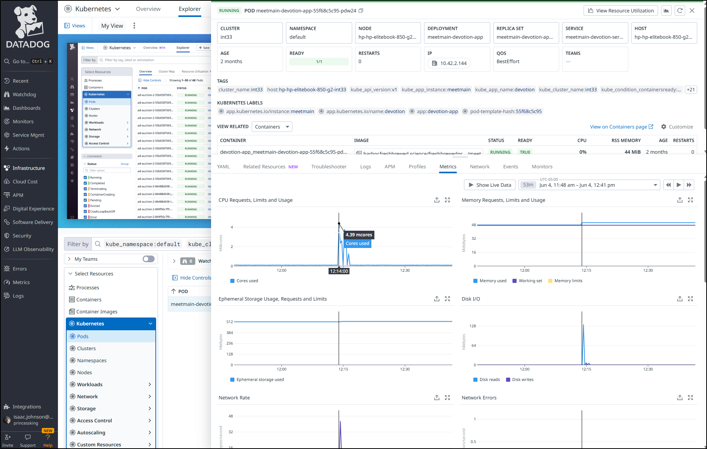Expand the Access Control submenu
Viewport: 707px width, 449px height.
pos(150,420)
